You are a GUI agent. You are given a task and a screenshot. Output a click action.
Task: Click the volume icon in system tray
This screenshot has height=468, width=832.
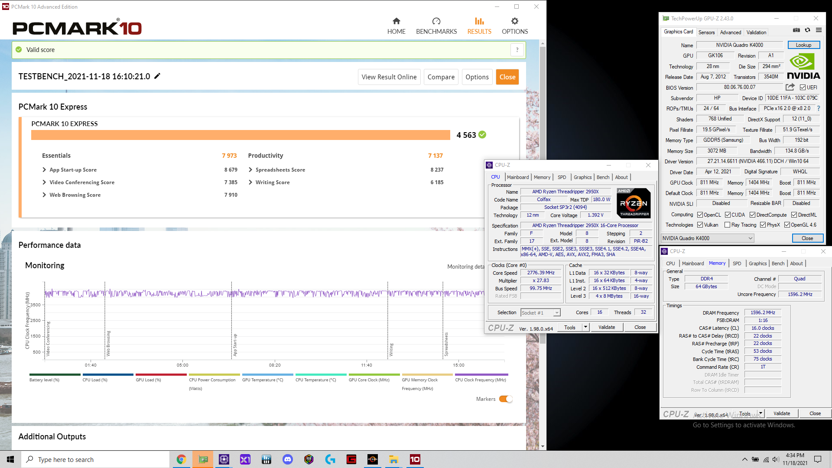pyautogui.click(x=775, y=459)
